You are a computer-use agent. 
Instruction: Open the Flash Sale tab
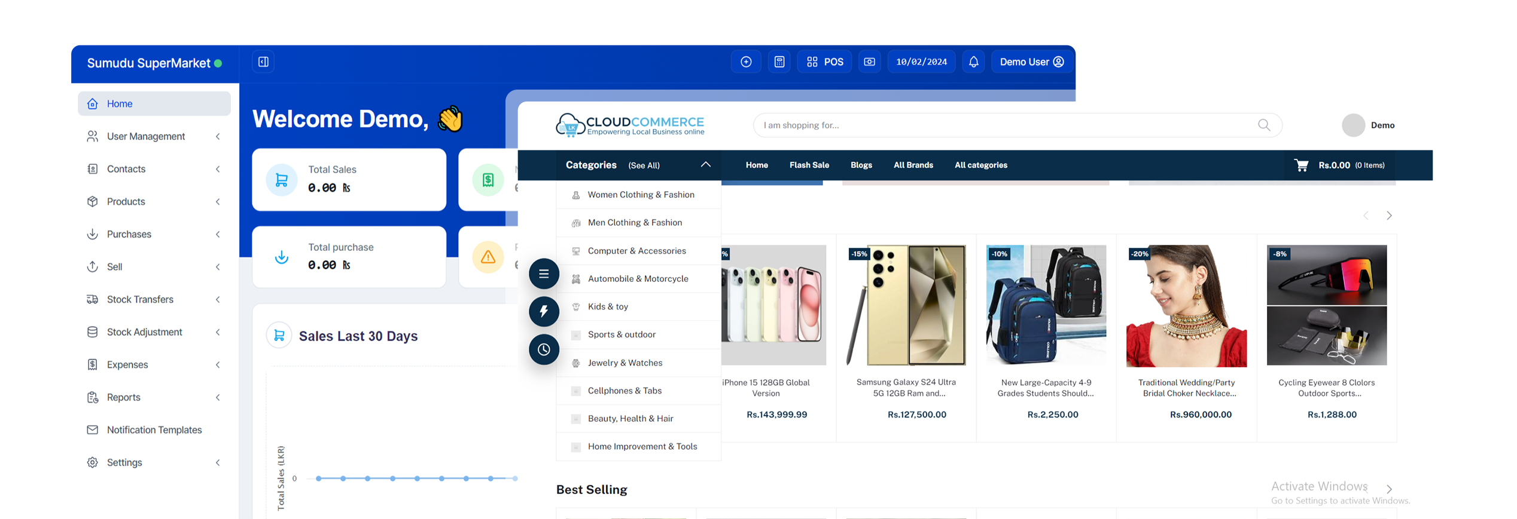click(809, 165)
